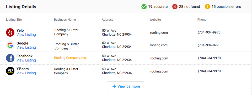Open the Yelp View Listing link
The image size is (252, 95).
[26, 35]
